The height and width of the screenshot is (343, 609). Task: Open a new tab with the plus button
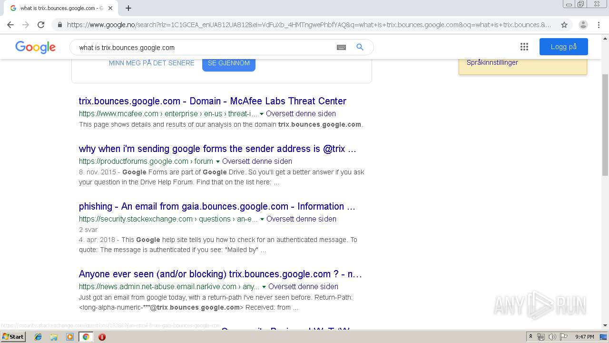pyautogui.click(x=128, y=8)
